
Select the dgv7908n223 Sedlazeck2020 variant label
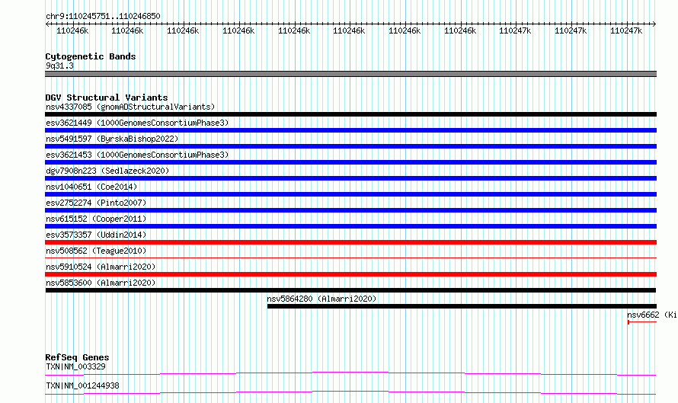107,171
